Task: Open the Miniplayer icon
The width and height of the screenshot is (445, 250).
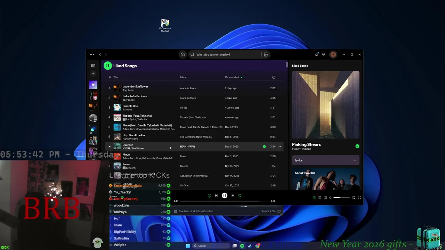Action: [x=354, y=198]
